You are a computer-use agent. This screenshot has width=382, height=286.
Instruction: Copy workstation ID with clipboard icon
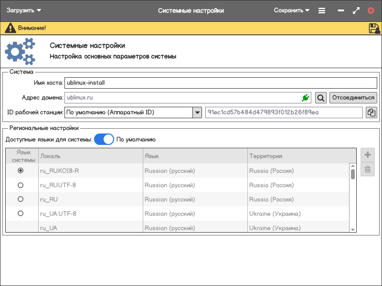point(371,112)
